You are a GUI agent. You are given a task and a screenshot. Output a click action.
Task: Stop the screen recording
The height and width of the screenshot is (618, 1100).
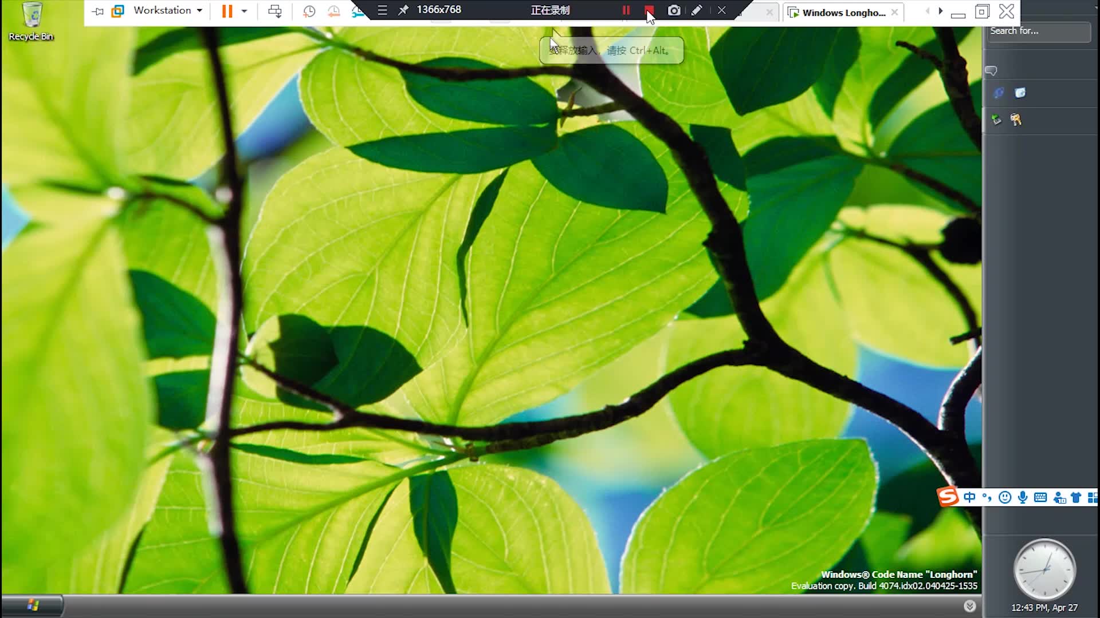click(649, 10)
